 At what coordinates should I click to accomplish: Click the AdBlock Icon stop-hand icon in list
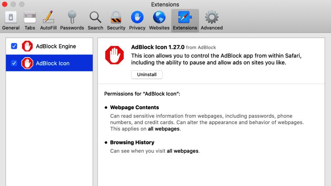27,63
